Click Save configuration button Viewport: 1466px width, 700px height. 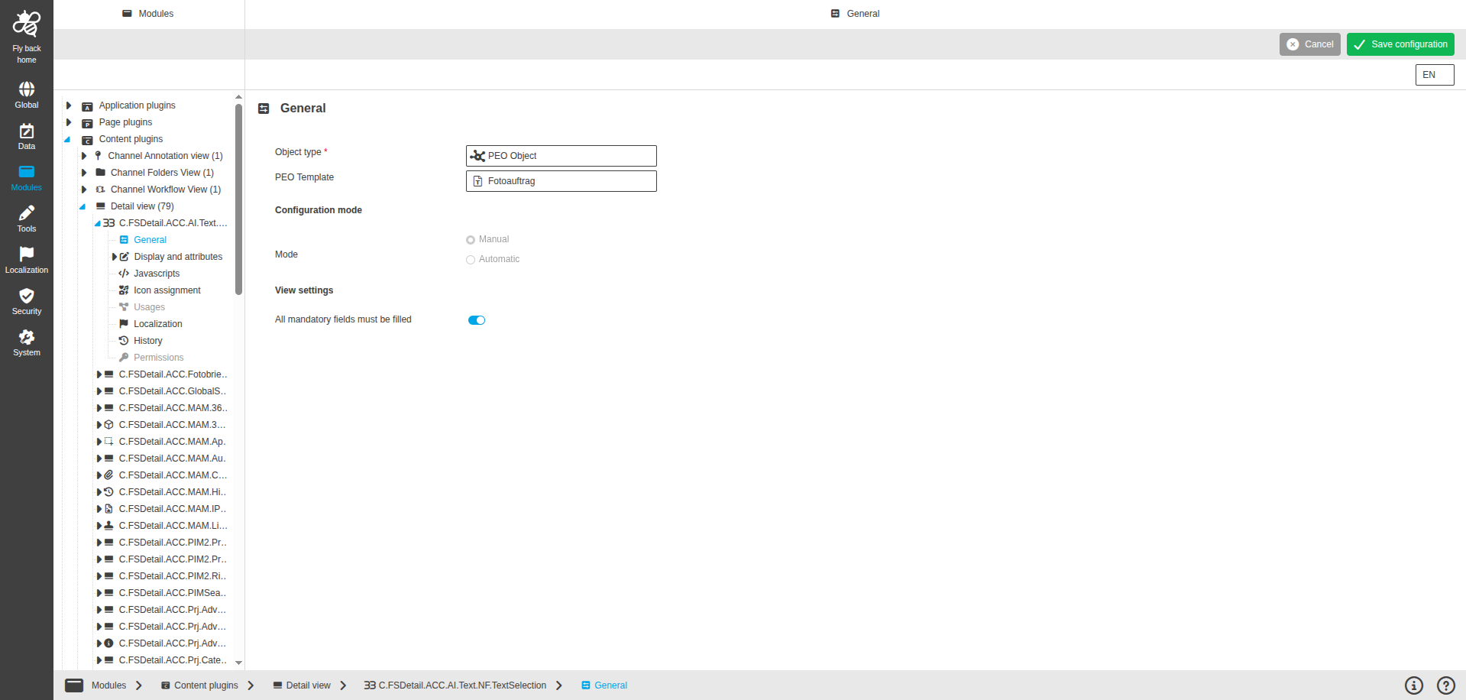pyautogui.click(x=1400, y=44)
